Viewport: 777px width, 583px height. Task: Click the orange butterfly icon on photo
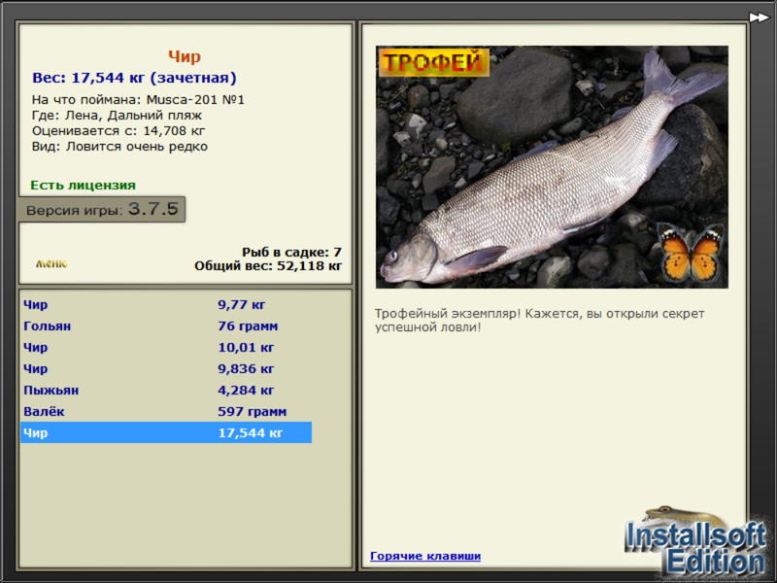pyautogui.click(x=691, y=253)
